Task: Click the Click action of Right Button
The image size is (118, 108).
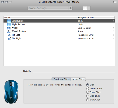Action: pyautogui.click(x=80, y=25)
